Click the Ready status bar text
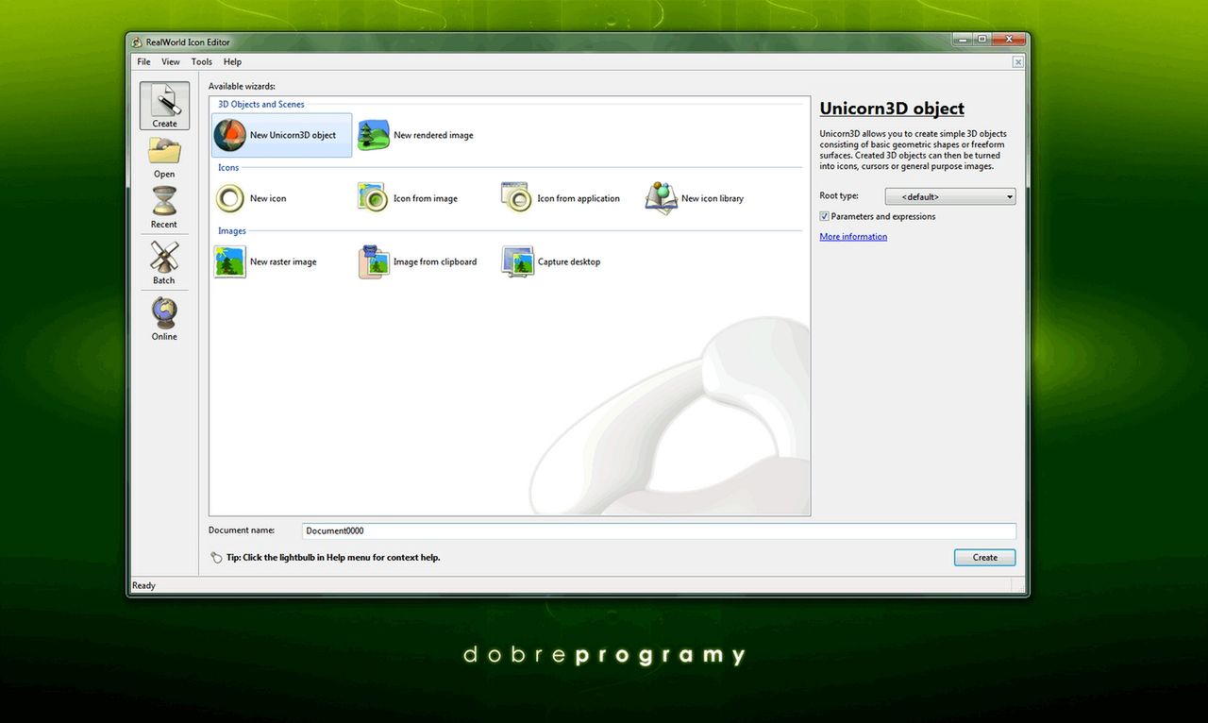Image resolution: width=1208 pixels, height=723 pixels. [x=143, y=586]
